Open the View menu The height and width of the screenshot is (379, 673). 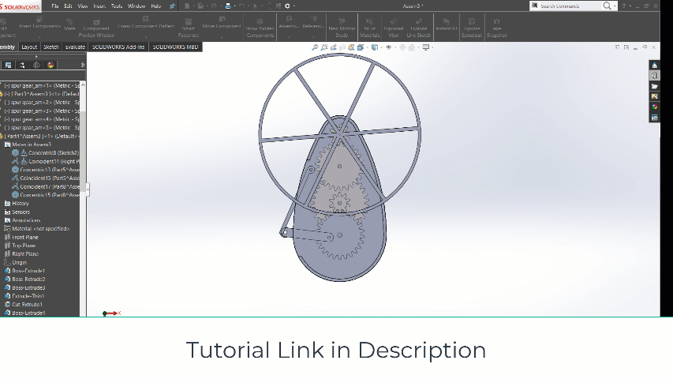pyautogui.click(x=82, y=6)
